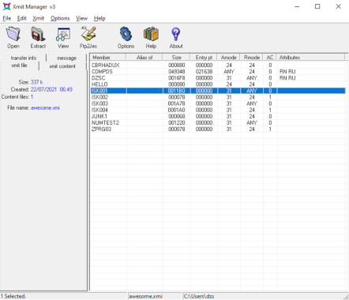Image resolution: width=349 pixels, height=300 pixels.
Task: Click size value 049348 for COMPDS
Action: pos(176,72)
